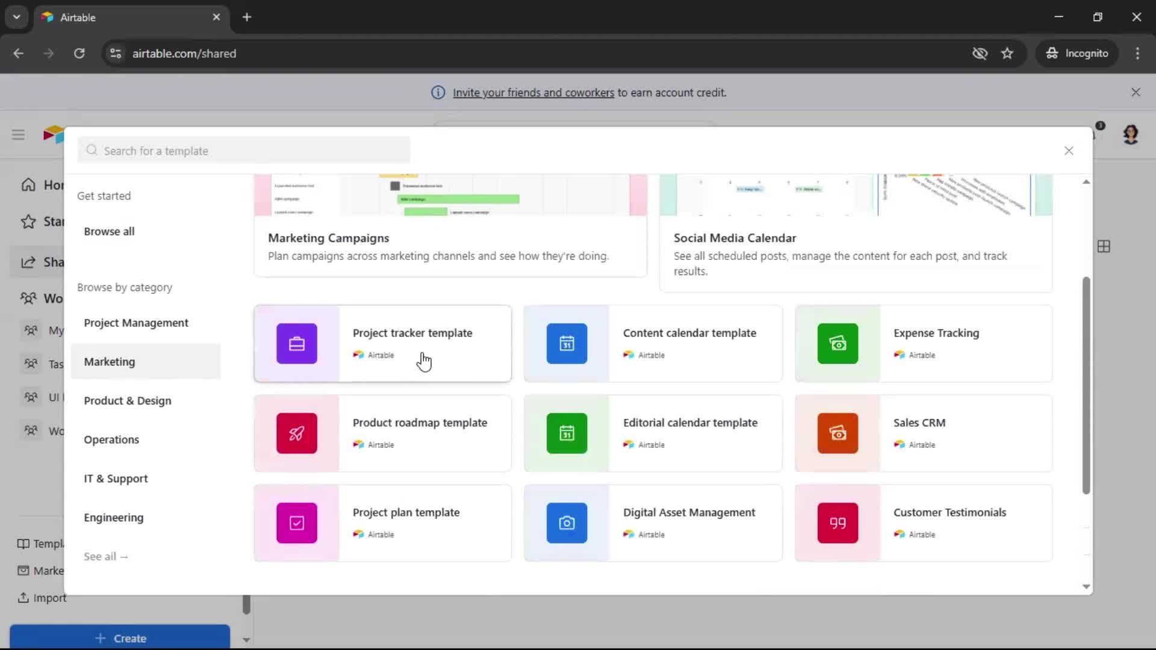Click the browser address bar URL
1156x650 pixels.
click(184, 54)
